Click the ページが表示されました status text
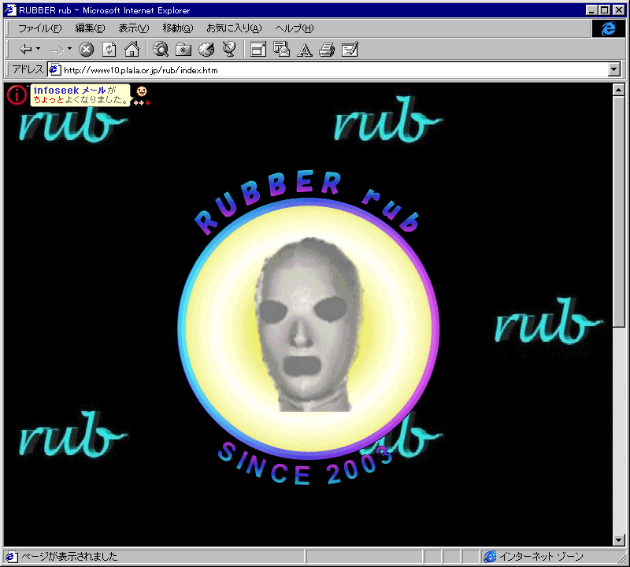The image size is (630, 567). click(x=69, y=557)
